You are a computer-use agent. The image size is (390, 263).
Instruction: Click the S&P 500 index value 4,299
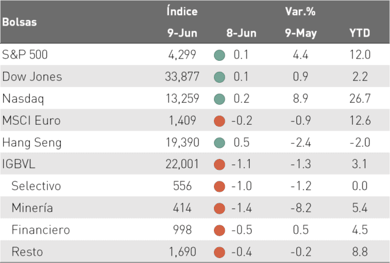[182, 55]
